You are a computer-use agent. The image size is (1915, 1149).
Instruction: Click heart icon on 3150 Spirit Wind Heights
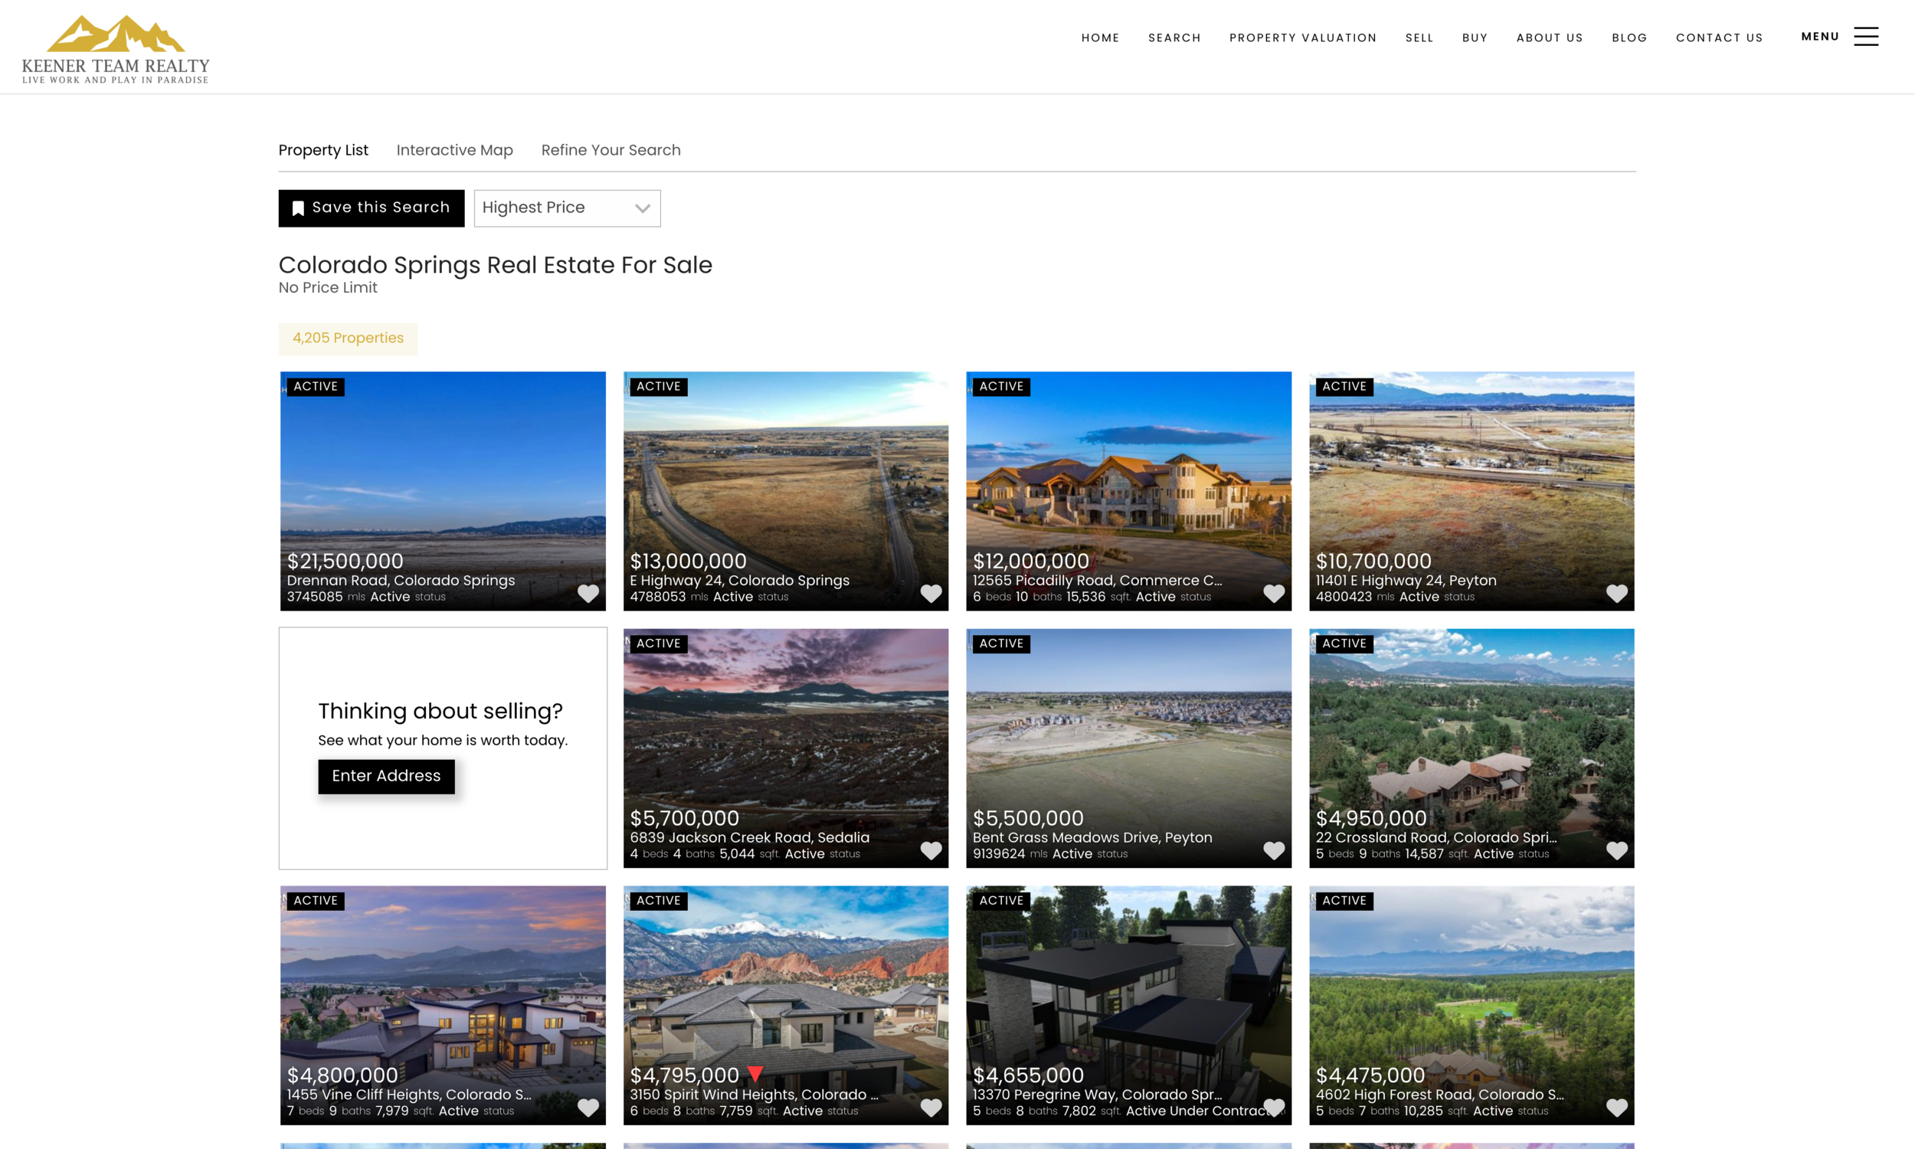[931, 1107]
